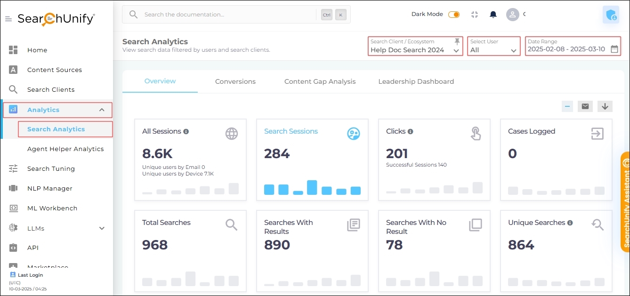Click the documentation search field
The width and height of the screenshot is (630, 296).
(226, 15)
